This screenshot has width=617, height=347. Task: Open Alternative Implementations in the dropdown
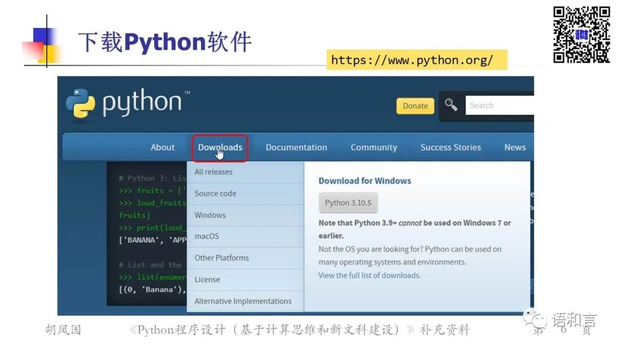click(245, 301)
